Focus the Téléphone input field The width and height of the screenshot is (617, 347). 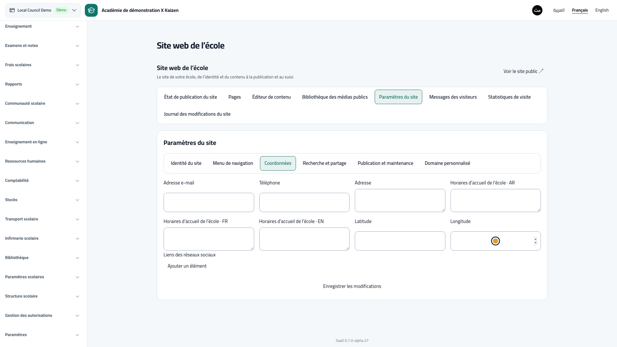(304, 202)
